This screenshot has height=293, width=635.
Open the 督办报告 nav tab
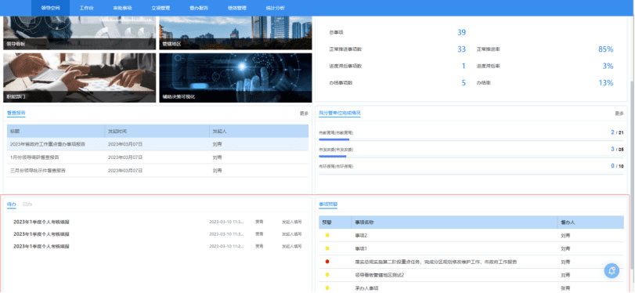click(199, 8)
